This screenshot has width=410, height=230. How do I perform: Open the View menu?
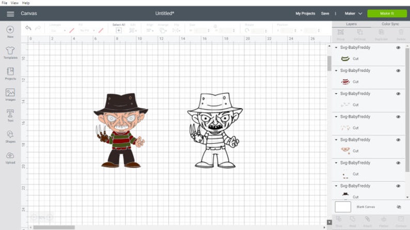[14, 3]
